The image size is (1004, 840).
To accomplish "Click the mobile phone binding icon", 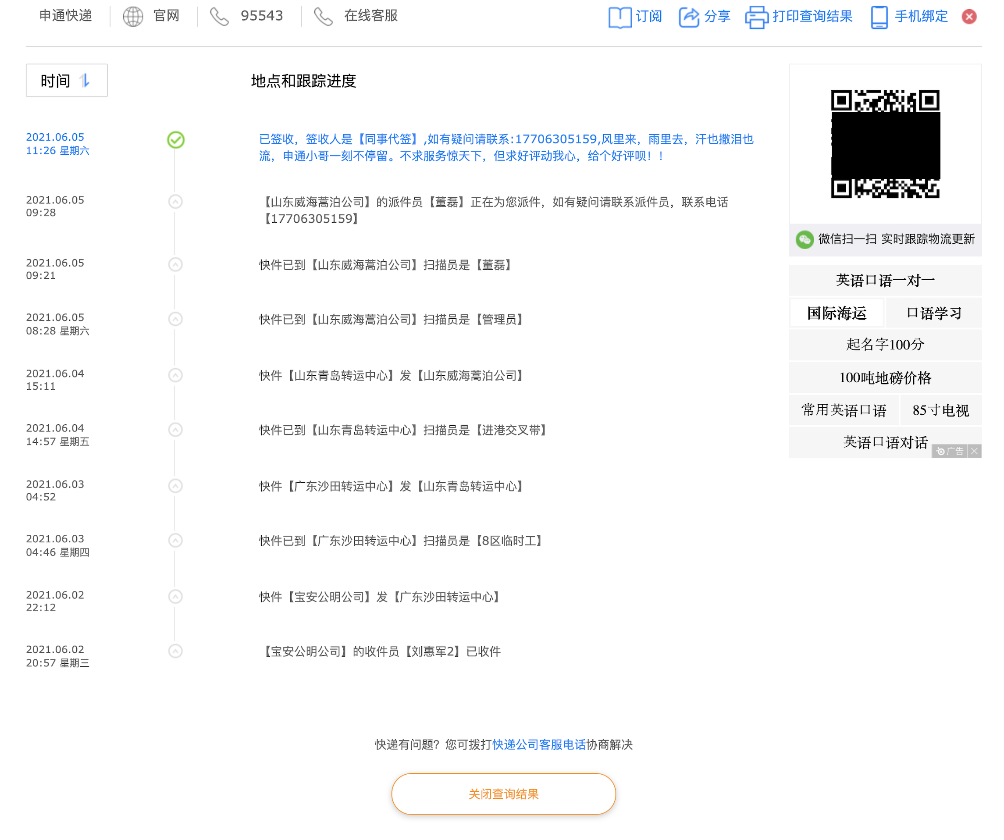I will coord(879,17).
